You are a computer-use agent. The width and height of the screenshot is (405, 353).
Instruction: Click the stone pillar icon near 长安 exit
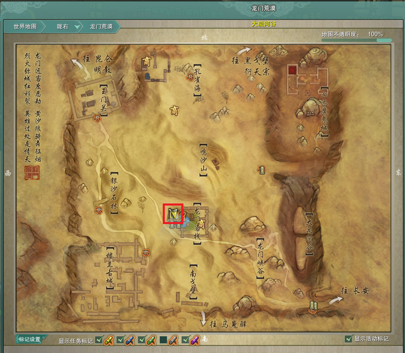click(x=313, y=306)
